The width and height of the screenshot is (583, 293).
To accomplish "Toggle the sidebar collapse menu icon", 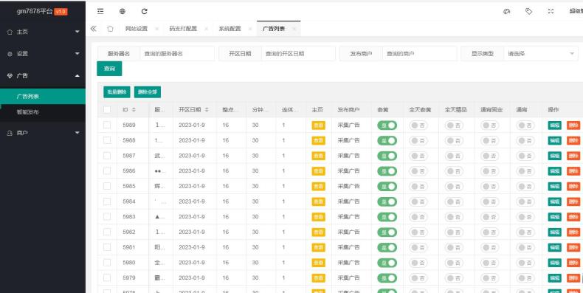I will pyautogui.click(x=100, y=11).
